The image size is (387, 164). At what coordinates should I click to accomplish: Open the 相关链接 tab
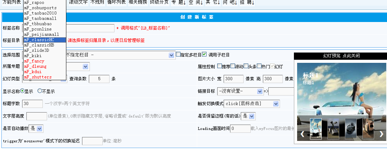click(138, 3)
